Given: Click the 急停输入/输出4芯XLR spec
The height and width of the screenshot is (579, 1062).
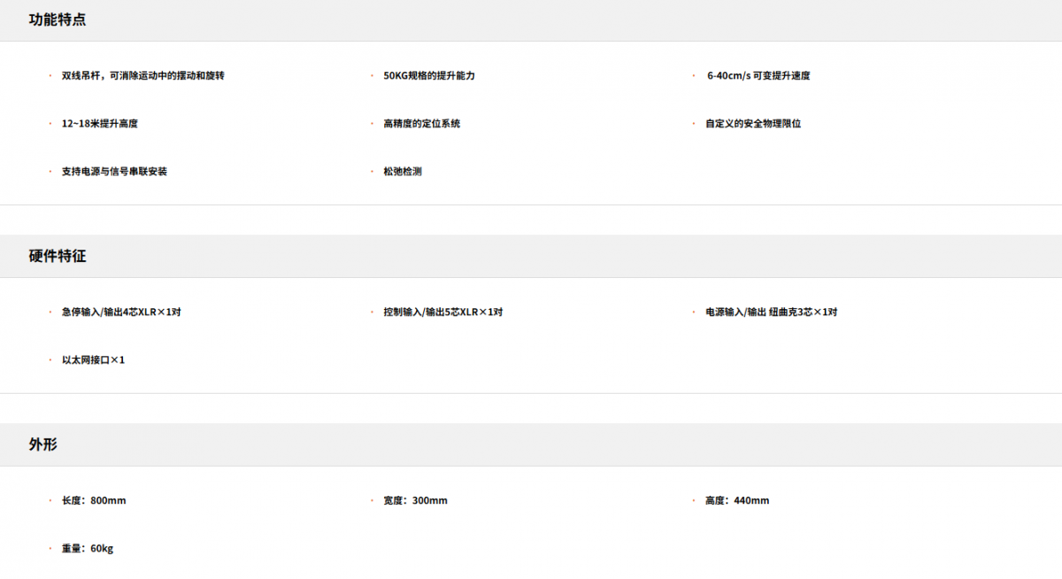Looking at the screenshot, I should (x=121, y=313).
